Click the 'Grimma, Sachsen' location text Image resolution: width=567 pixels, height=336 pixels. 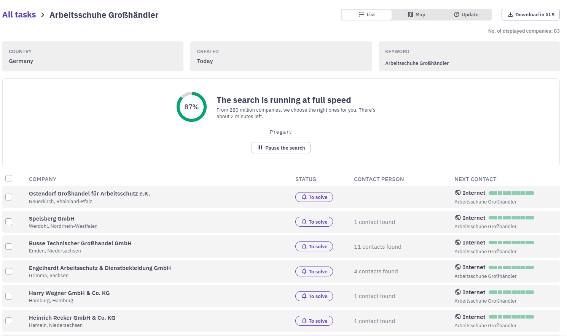49,276
